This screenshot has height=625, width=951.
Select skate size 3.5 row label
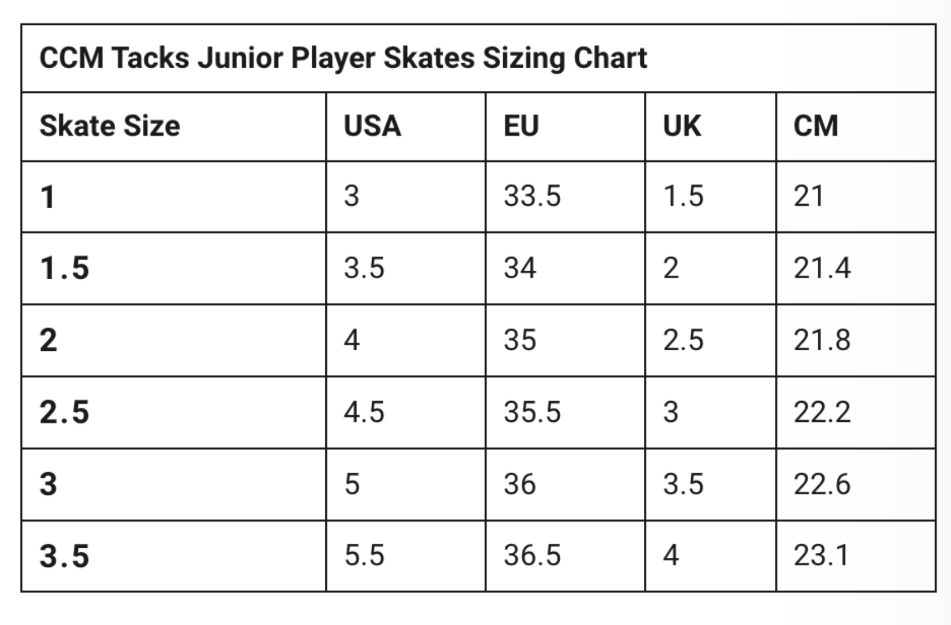point(64,556)
